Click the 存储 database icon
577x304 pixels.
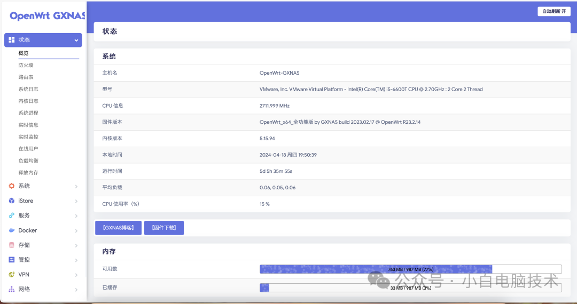tap(11, 245)
